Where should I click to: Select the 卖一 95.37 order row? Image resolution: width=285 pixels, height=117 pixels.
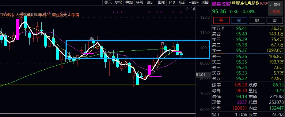click(x=248, y=50)
